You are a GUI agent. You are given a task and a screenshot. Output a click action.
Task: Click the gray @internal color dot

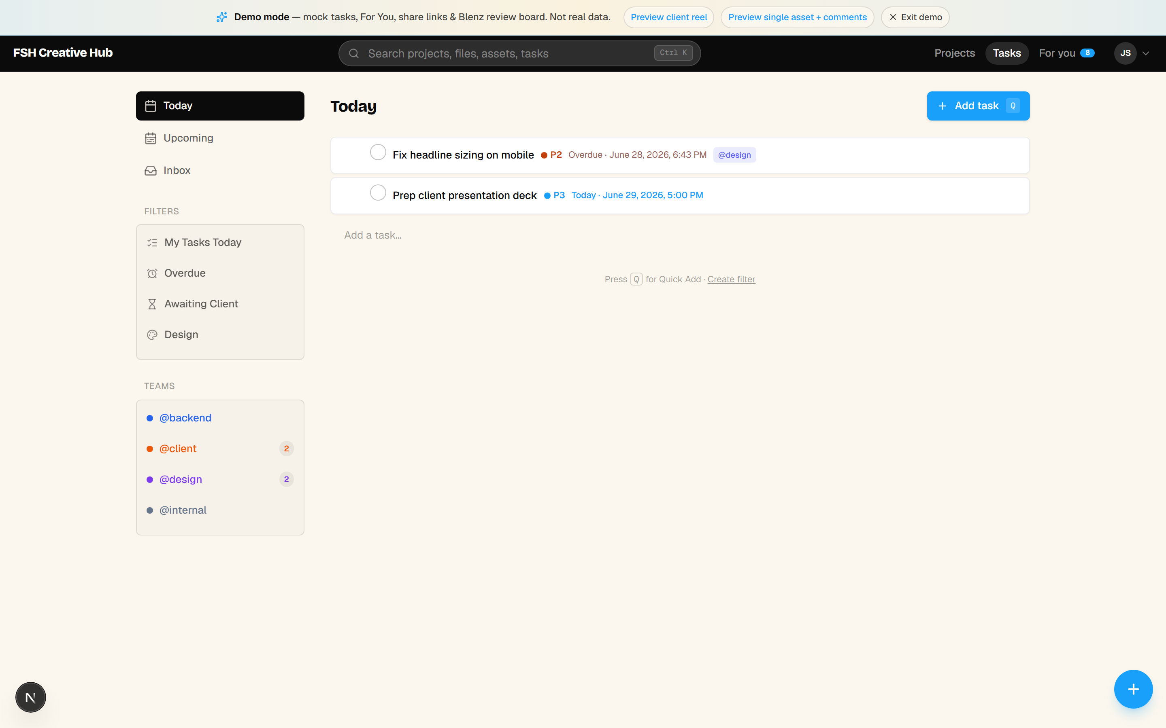click(x=150, y=510)
